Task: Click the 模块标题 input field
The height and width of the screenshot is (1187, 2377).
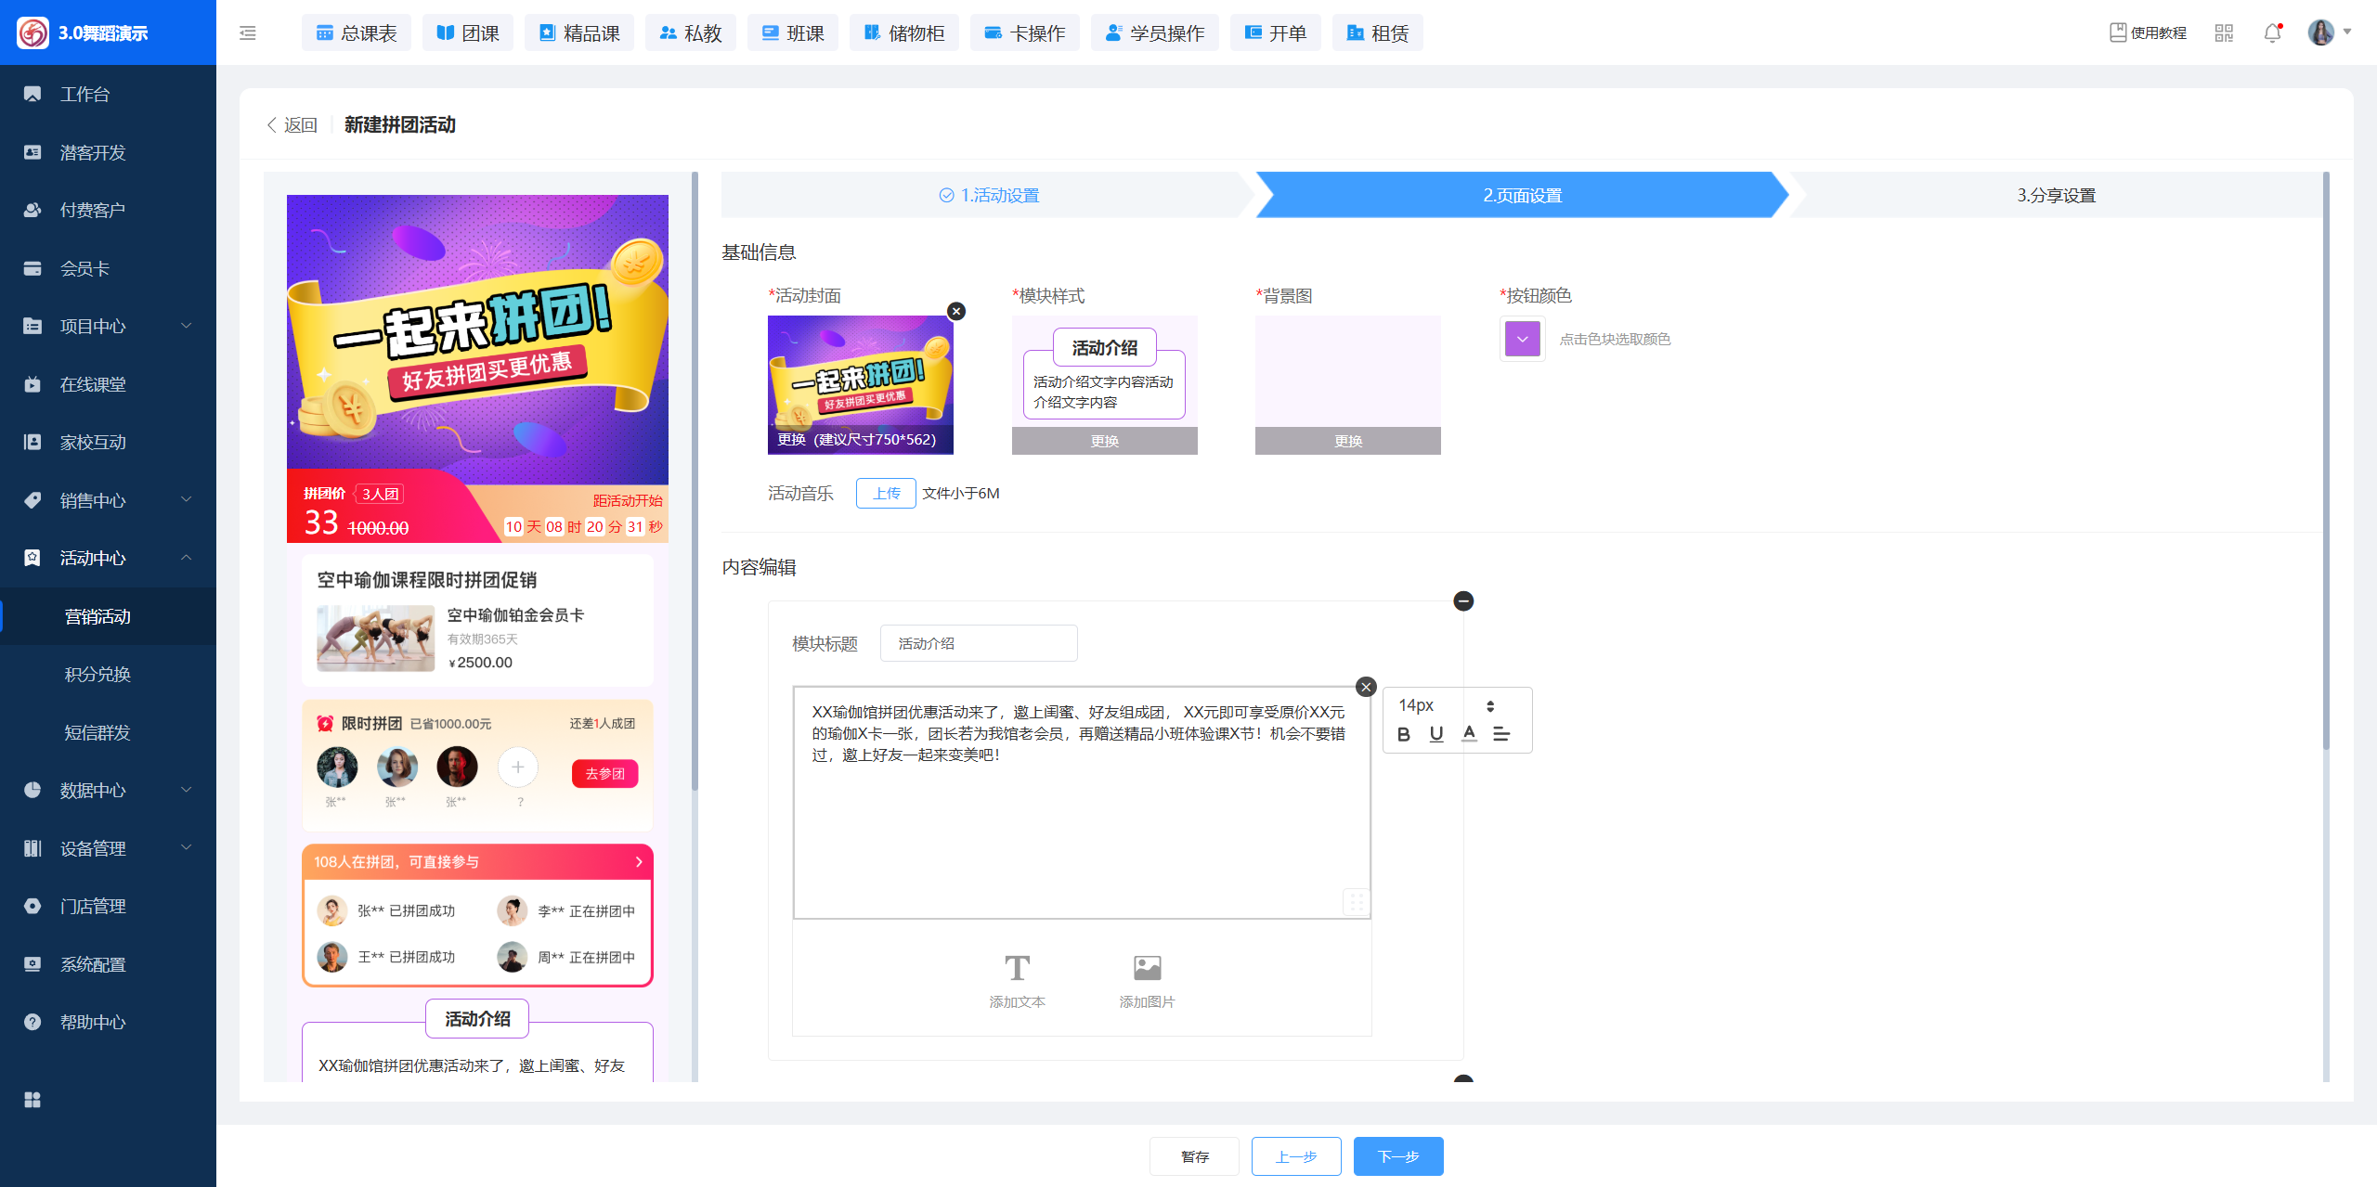Action: (979, 643)
